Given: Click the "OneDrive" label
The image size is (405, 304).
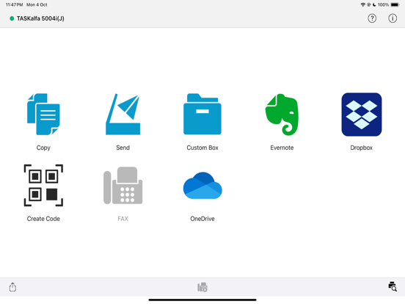Looking at the screenshot, I should pyautogui.click(x=202, y=219).
